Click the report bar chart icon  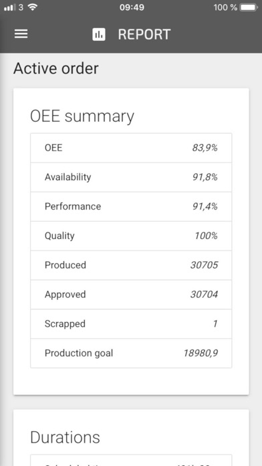pos(99,34)
